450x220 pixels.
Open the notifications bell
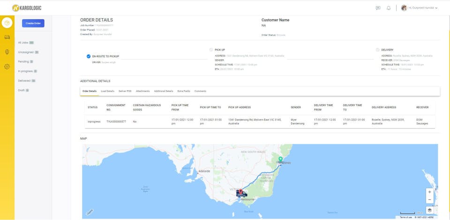389,8
